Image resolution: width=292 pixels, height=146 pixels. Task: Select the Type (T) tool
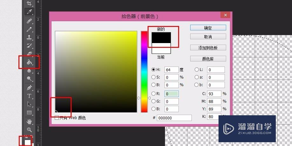[x=29, y=96]
